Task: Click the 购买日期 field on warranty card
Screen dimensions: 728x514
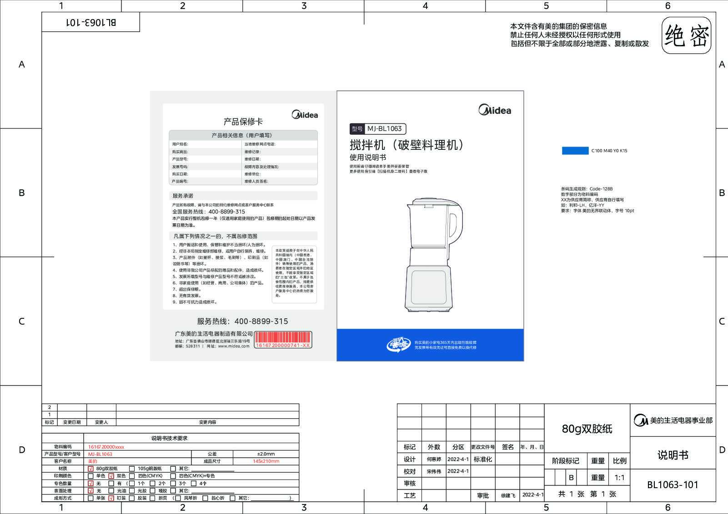Action: point(206,174)
